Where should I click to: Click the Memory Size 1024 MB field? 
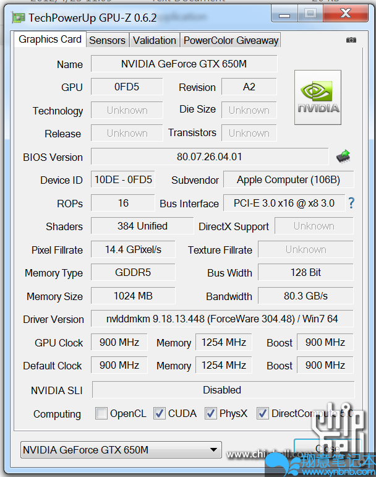[133, 296]
